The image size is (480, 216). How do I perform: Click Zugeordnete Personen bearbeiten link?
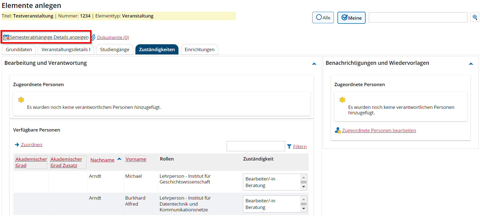pyautogui.click(x=379, y=130)
